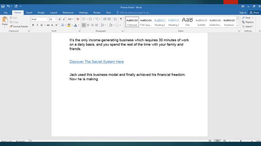Open the View tab
Image resolution: width=261 pixels, height=146 pixels.
(108, 13)
